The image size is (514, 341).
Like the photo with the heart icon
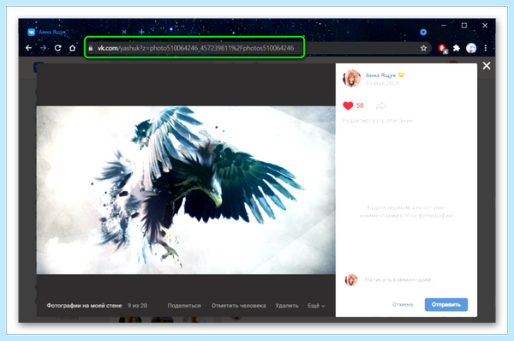[x=348, y=105]
